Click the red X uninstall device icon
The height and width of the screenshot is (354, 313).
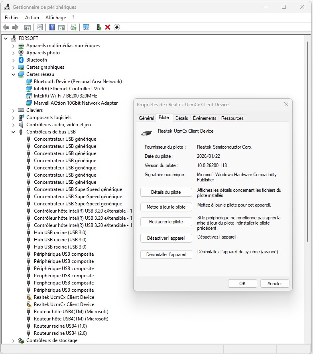coord(107,27)
